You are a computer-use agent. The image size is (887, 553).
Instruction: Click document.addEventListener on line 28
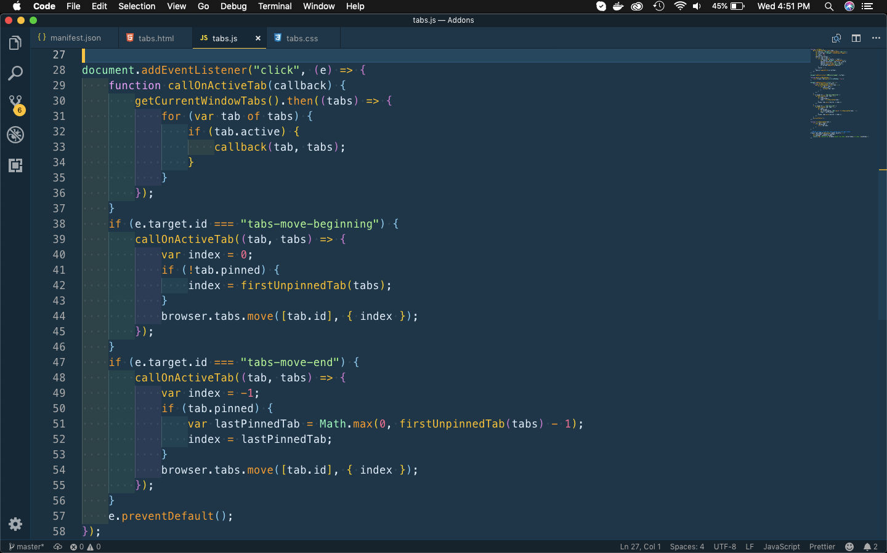(164, 70)
